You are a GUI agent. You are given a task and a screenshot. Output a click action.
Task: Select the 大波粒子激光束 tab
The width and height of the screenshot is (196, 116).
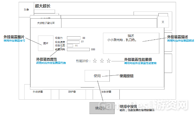(x=46, y=23)
